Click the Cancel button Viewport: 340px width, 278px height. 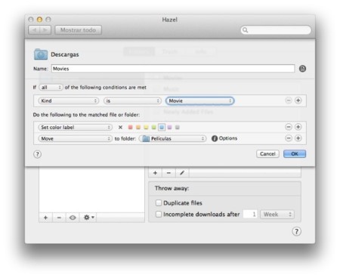pyautogui.click(x=267, y=154)
